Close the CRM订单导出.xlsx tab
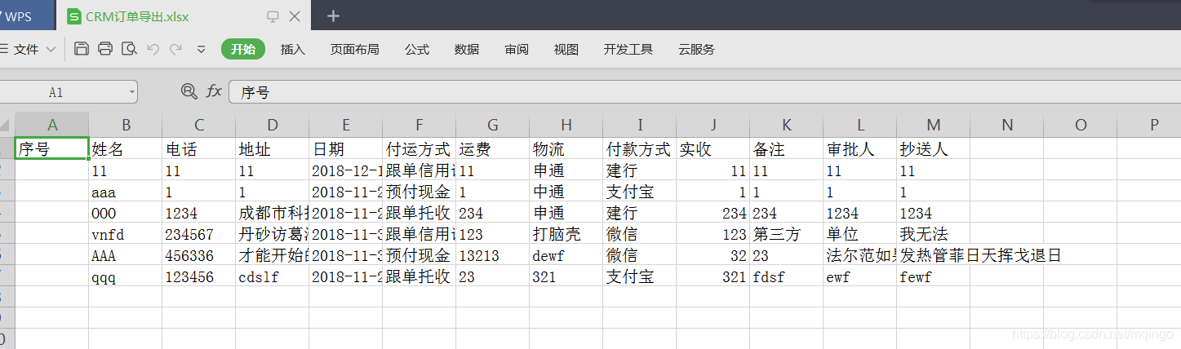 click(295, 16)
